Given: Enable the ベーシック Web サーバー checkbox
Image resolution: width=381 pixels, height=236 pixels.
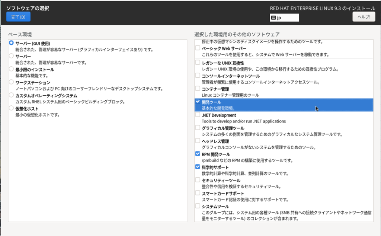Looking at the screenshot, I should tap(198, 48).
